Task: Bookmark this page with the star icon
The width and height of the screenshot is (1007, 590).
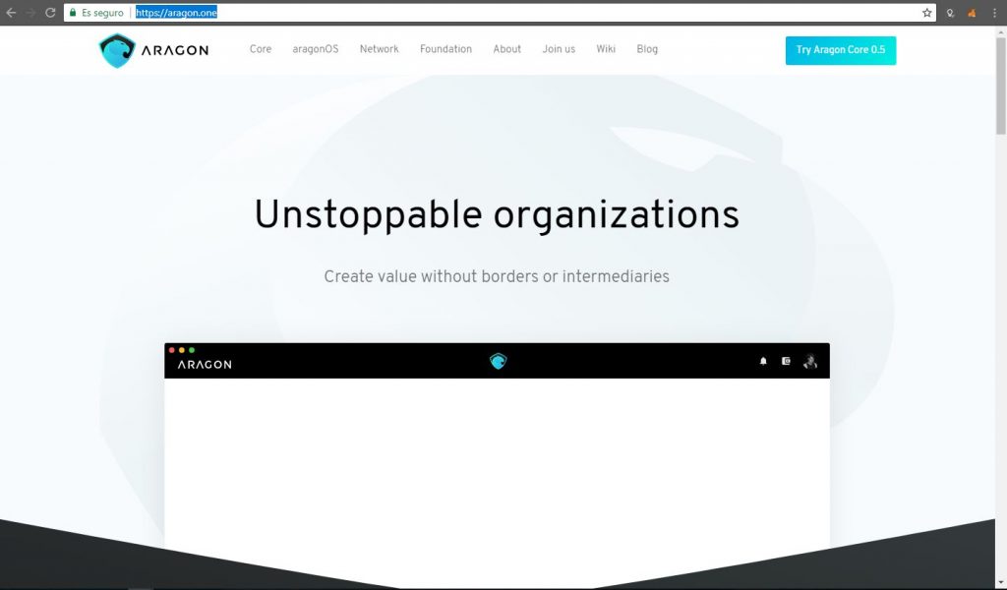Action: [926, 13]
